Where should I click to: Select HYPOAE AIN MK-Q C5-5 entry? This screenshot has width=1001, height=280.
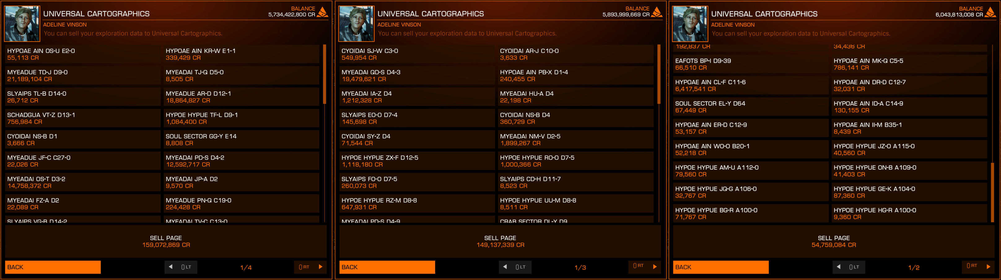click(909, 64)
